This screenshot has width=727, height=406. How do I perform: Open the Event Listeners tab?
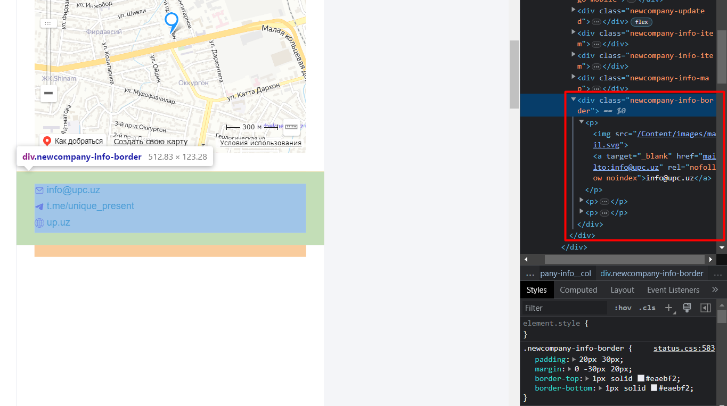673,290
